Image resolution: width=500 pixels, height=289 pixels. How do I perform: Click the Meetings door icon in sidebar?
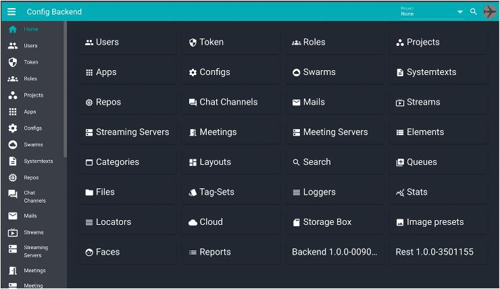(x=13, y=271)
